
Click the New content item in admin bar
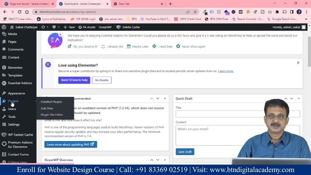(x=69, y=27)
